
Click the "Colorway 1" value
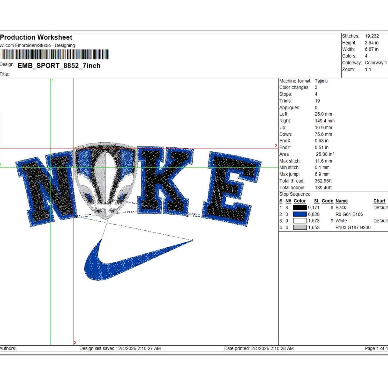[x=376, y=63]
